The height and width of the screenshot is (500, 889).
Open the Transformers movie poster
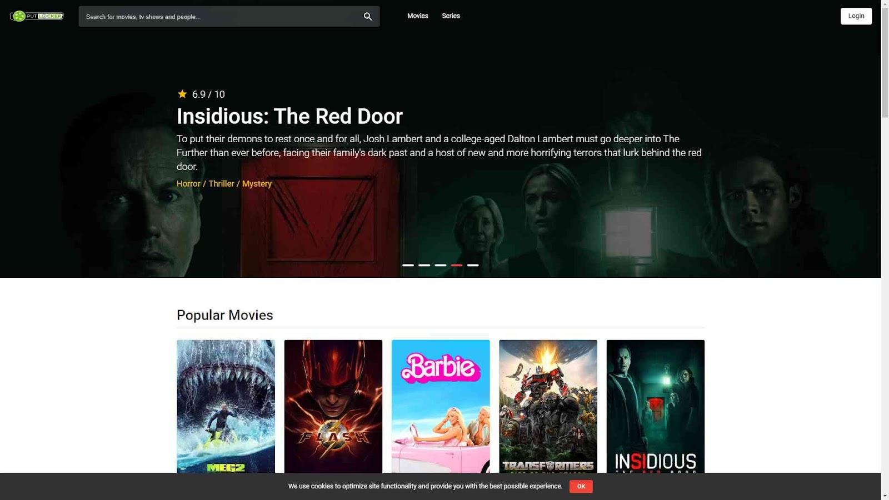(x=548, y=407)
